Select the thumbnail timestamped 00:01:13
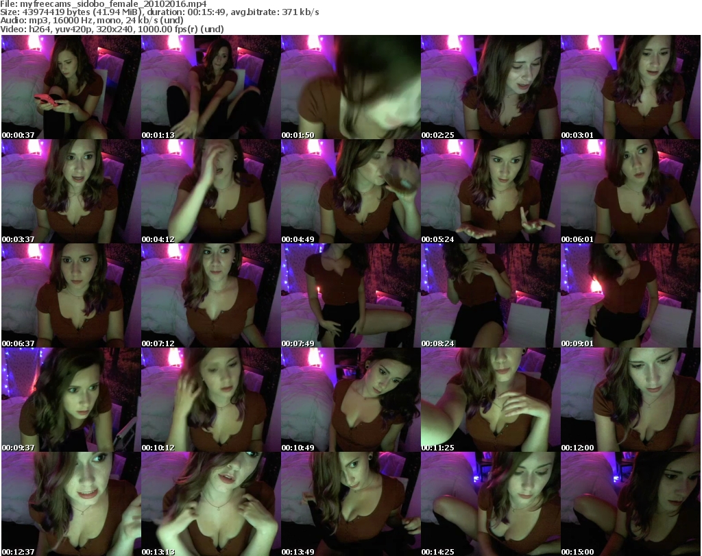 tap(211, 87)
